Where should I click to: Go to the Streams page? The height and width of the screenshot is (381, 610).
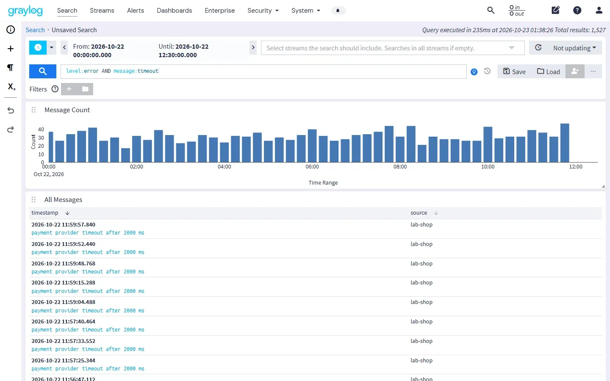[x=102, y=11]
